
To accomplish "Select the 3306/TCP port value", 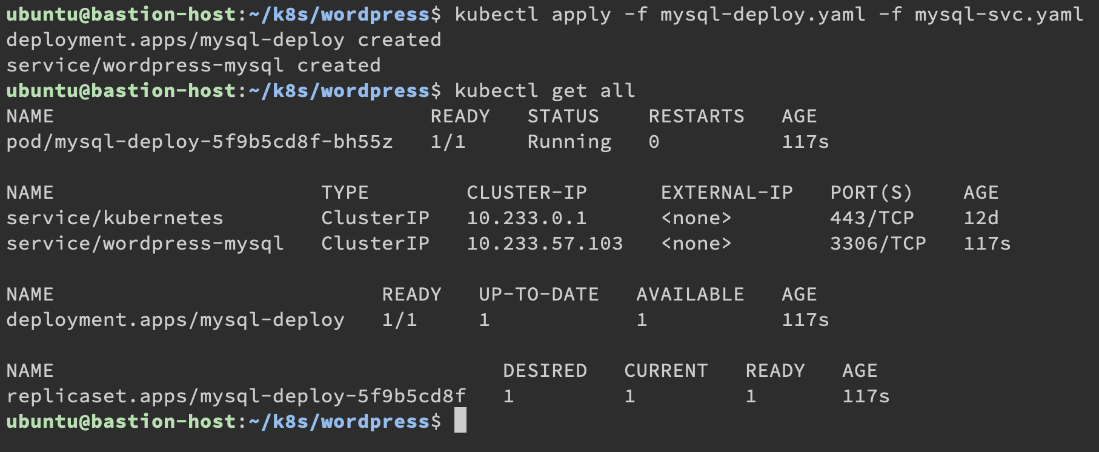I will tap(877, 244).
